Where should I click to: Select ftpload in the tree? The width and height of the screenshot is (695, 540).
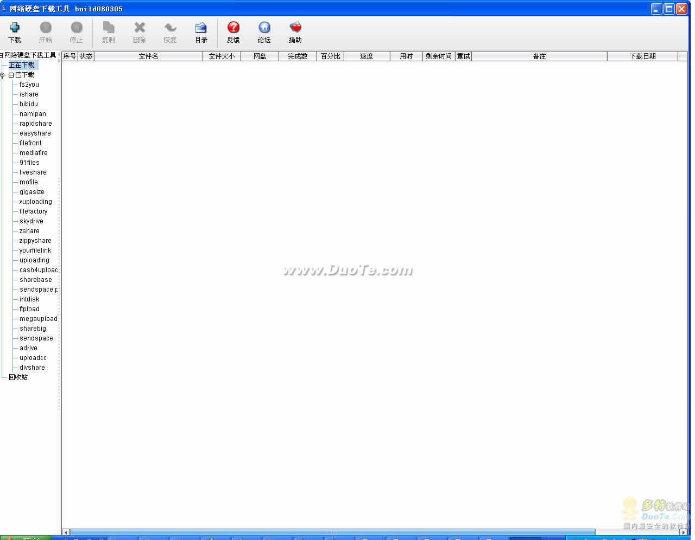(29, 309)
